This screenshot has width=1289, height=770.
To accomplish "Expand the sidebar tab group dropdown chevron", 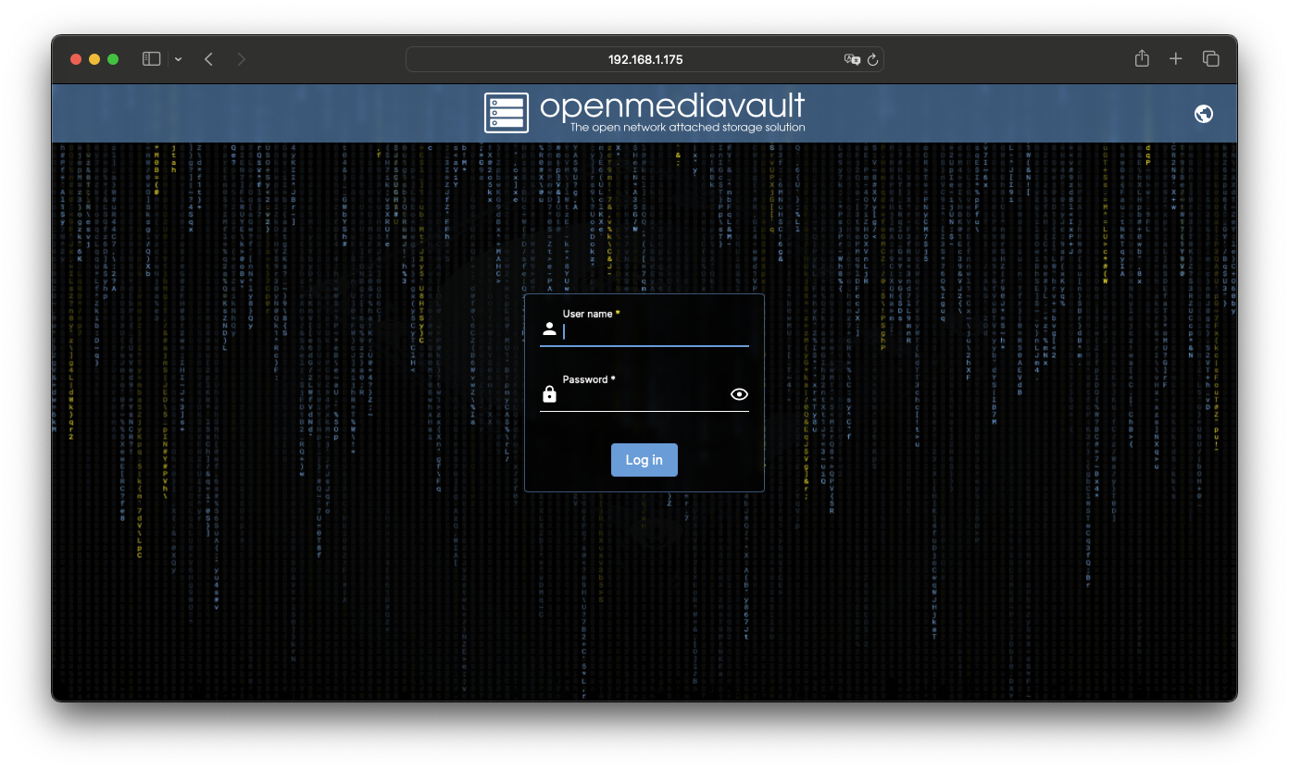I will click(x=178, y=59).
